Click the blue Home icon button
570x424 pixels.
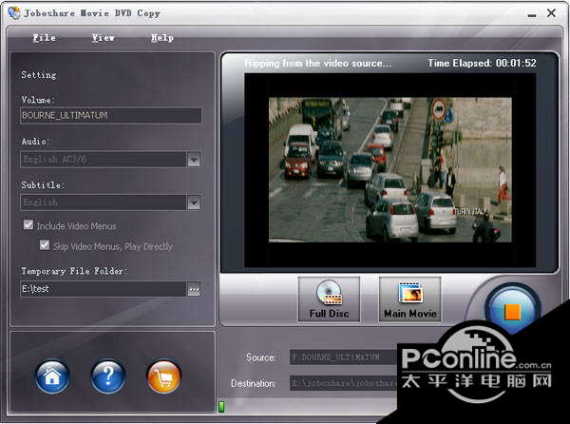pyautogui.click(x=52, y=376)
